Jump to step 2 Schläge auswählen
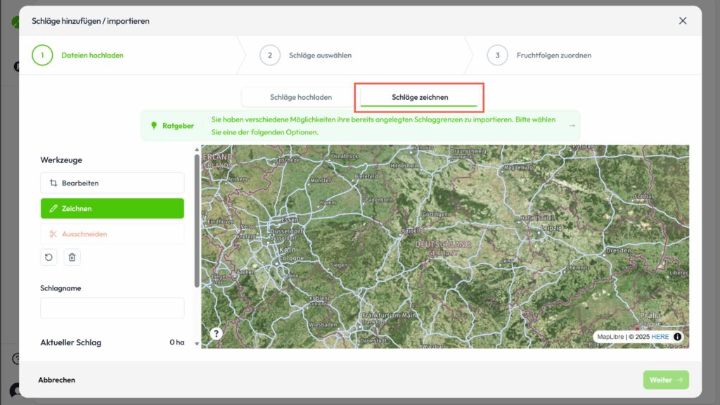720x405 pixels. (x=306, y=55)
